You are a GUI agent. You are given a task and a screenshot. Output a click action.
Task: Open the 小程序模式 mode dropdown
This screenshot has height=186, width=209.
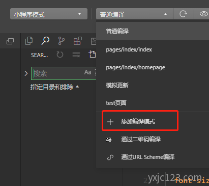[49, 14]
